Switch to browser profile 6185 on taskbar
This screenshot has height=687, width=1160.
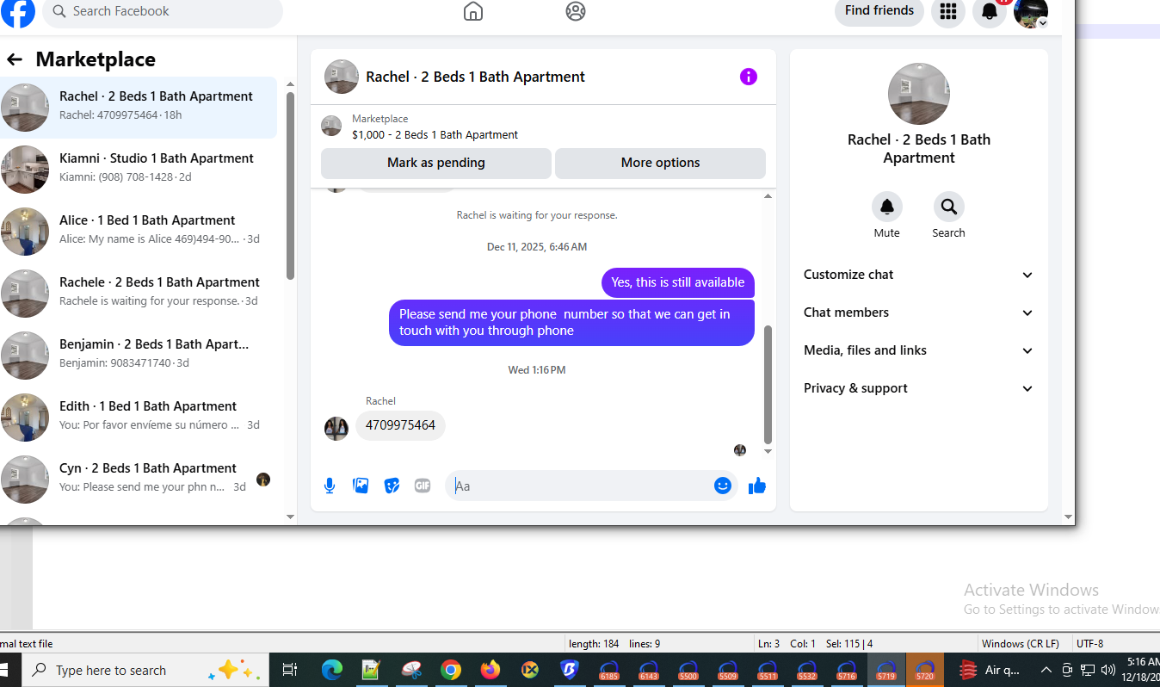pos(609,670)
